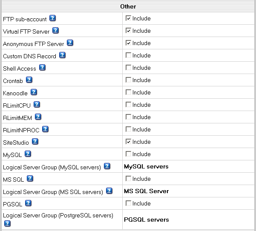
Task: Click help icon for Anonymous FTP Server
Action: [x=70, y=43]
